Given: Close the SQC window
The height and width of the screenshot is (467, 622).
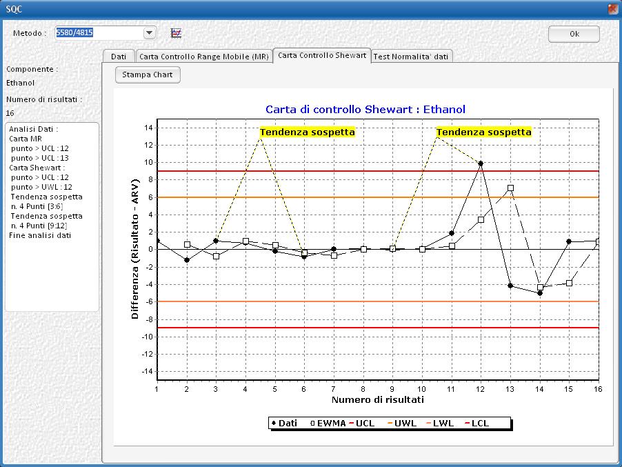Looking at the screenshot, I should click(613, 9).
